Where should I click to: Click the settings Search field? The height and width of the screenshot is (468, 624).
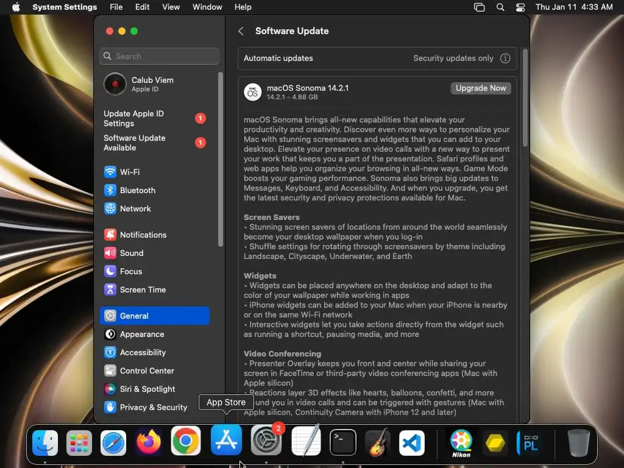[x=159, y=56]
